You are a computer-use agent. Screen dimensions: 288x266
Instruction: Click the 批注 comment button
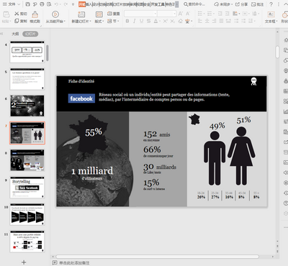tap(257, 4)
